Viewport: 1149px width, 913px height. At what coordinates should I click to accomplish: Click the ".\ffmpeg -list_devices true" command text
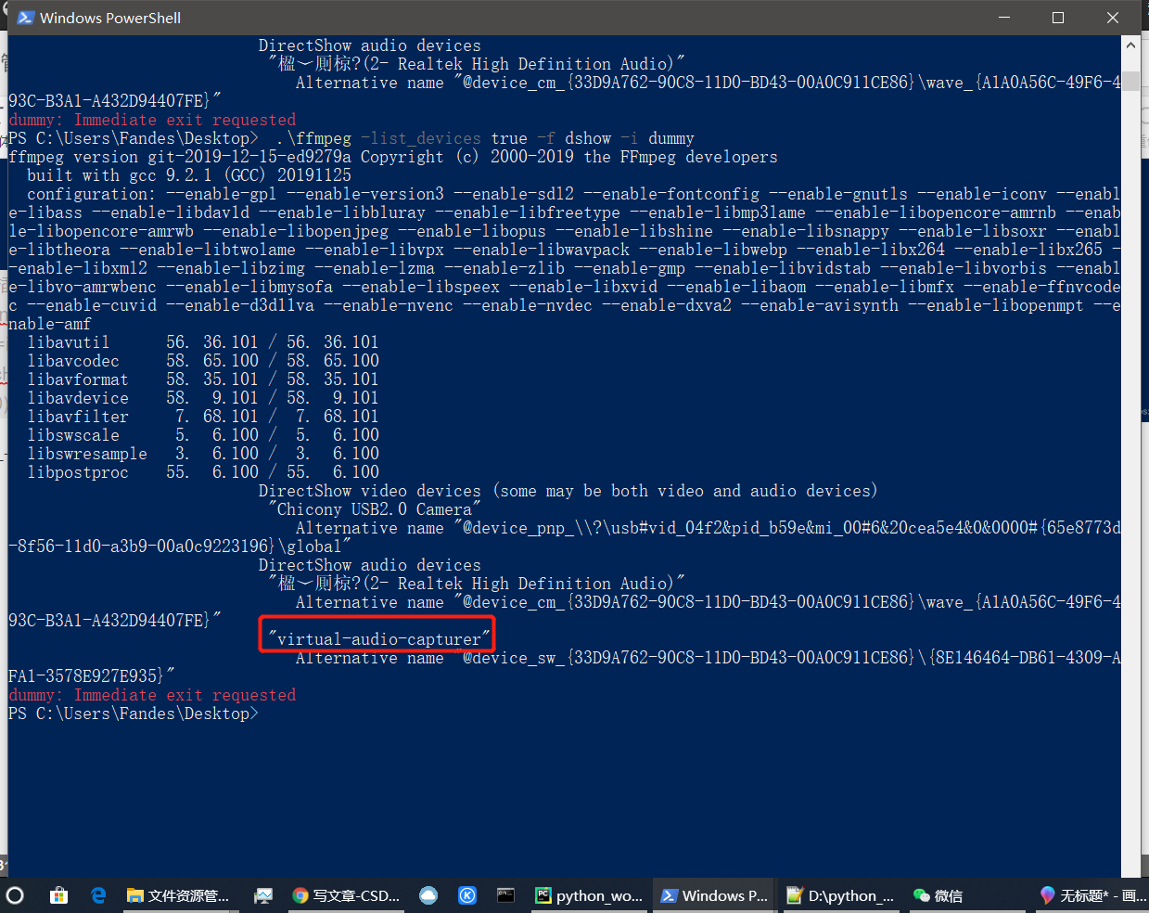coord(401,138)
